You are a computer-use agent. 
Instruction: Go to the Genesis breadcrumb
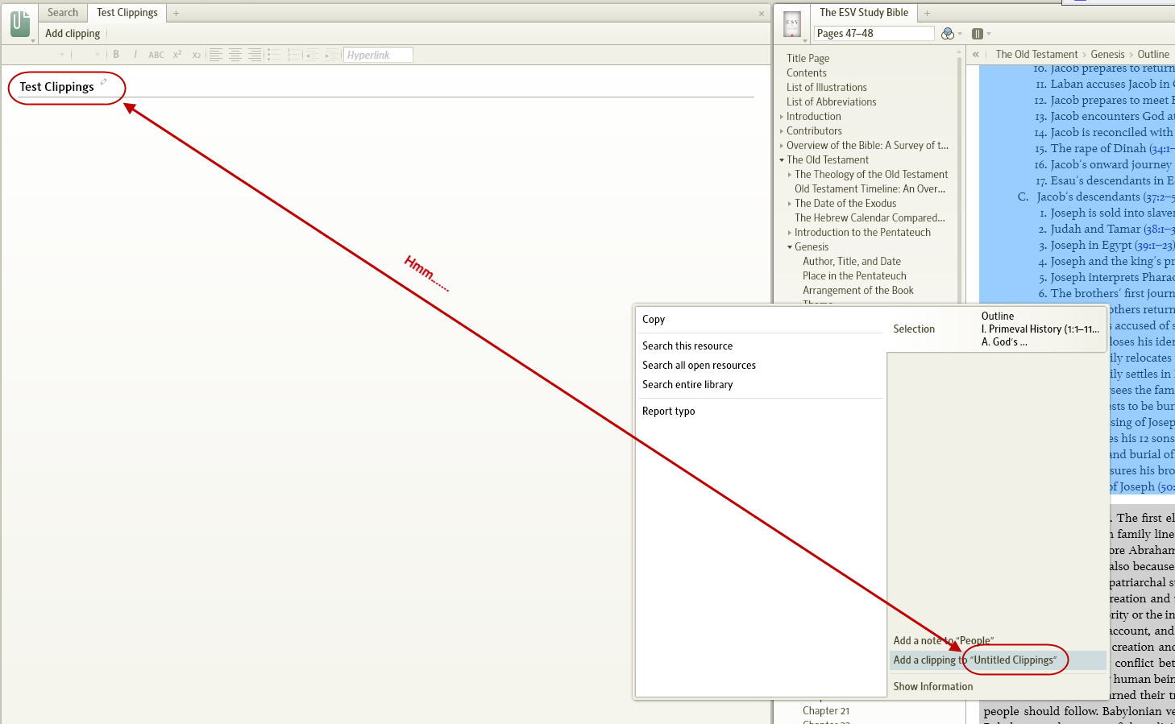[1107, 55]
